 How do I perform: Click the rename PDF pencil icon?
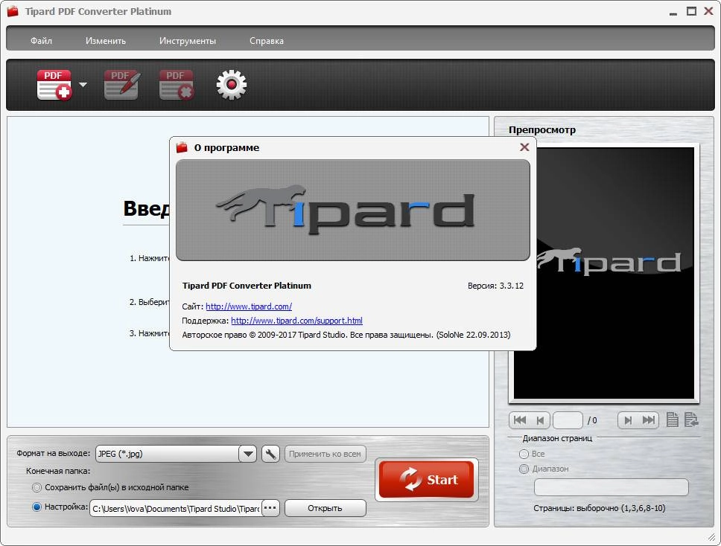122,85
